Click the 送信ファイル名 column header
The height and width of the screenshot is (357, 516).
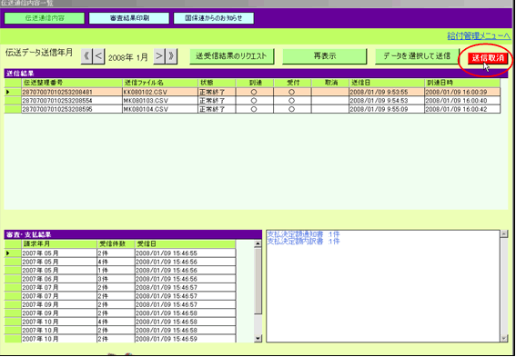(x=160, y=83)
